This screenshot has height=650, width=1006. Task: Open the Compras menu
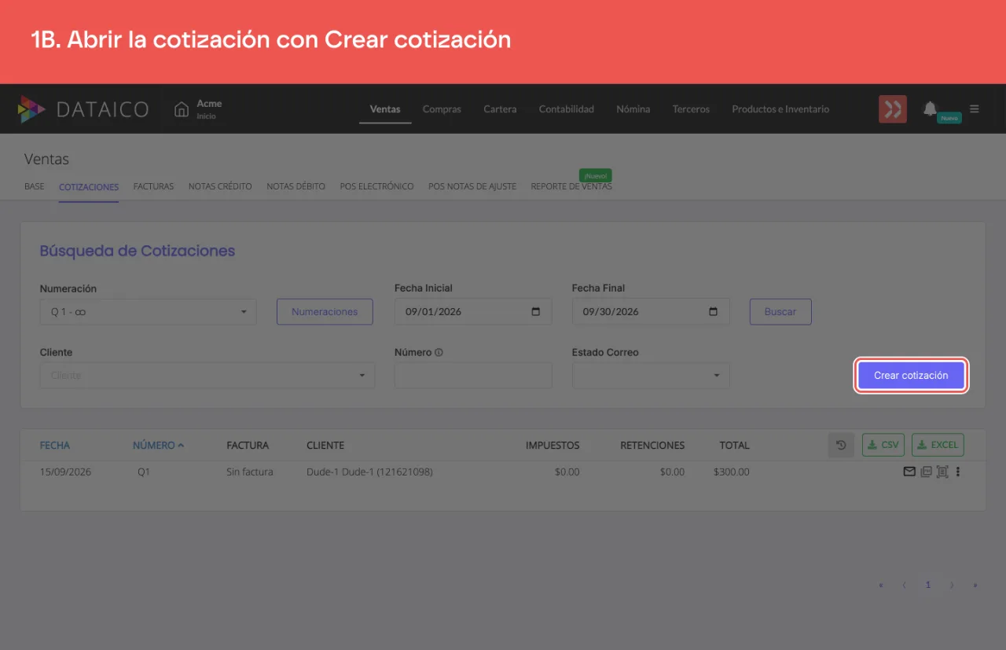[442, 109]
